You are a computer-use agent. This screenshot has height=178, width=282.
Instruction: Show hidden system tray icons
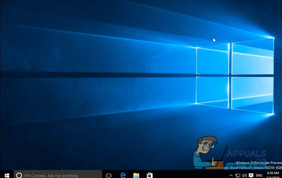pyautogui.click(x=231, y=175)
